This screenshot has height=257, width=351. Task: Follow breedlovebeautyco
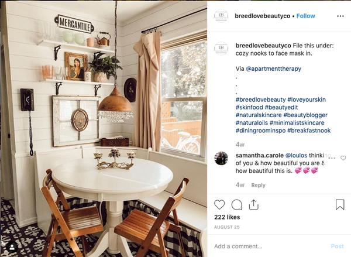[x=305, y=16]
